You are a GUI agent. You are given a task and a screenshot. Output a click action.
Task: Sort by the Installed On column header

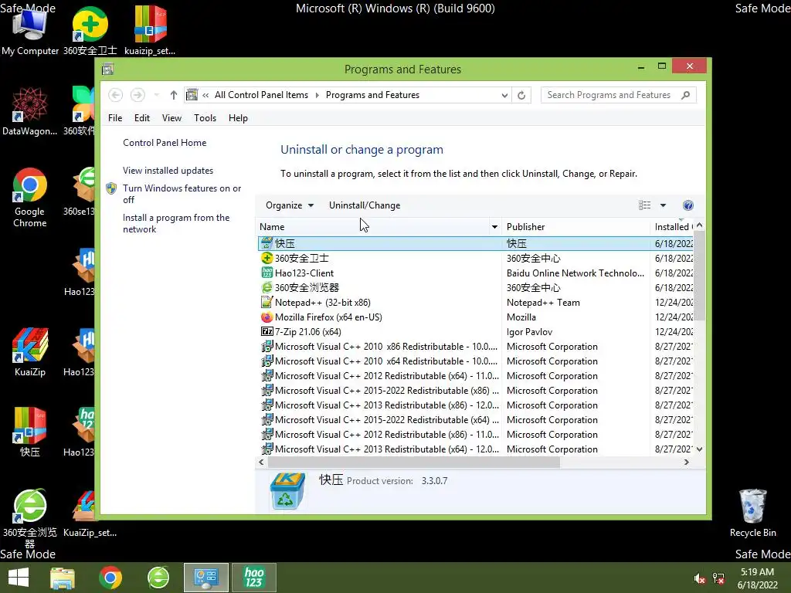[674, 227]
